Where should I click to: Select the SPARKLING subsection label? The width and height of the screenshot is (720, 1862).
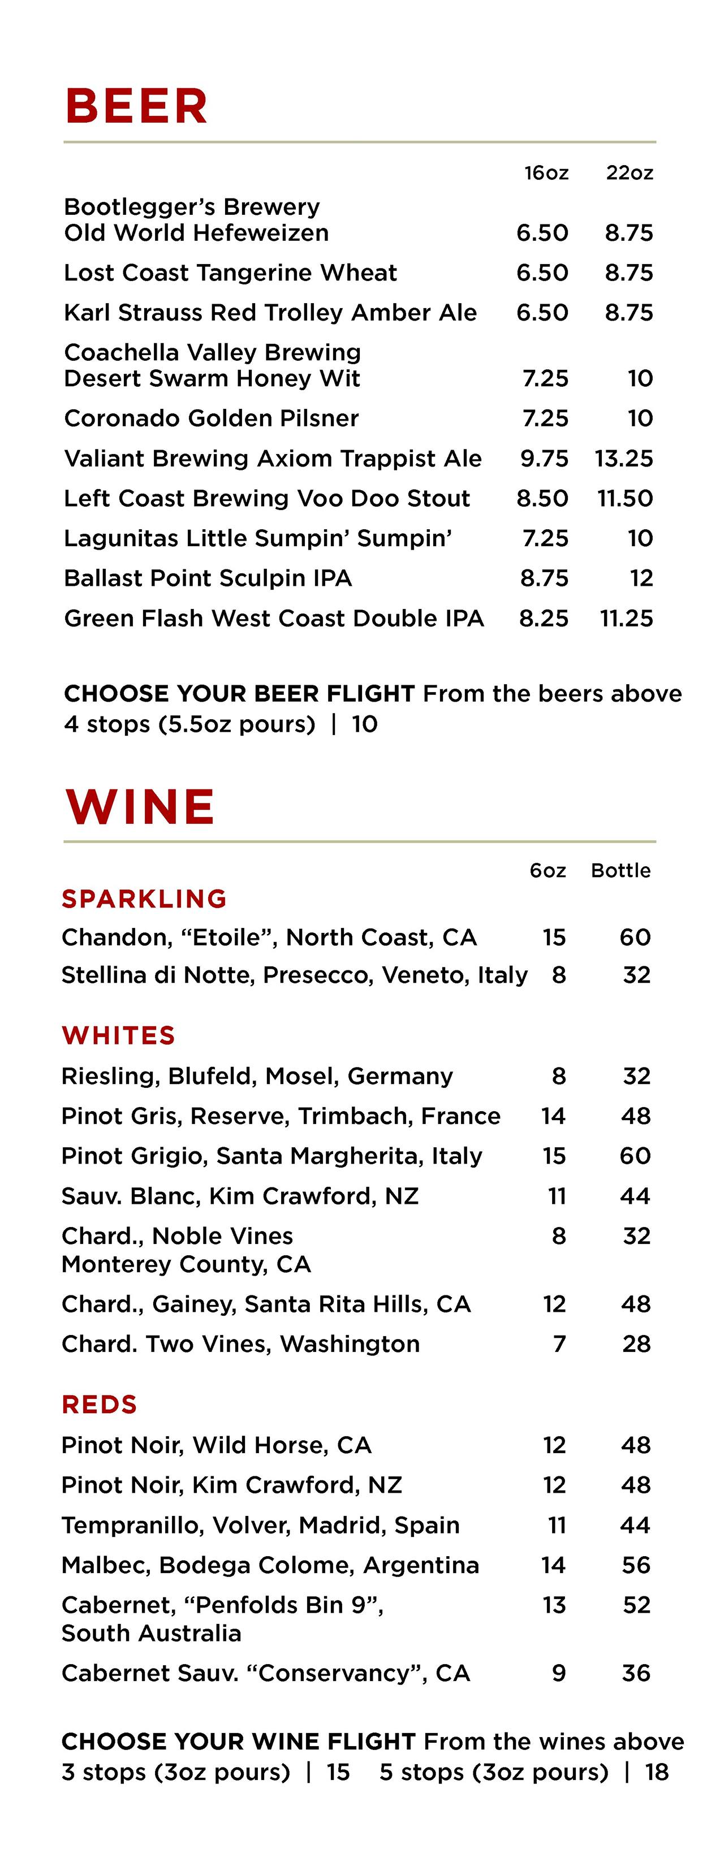pyautogui.click(x=144, y=898)
